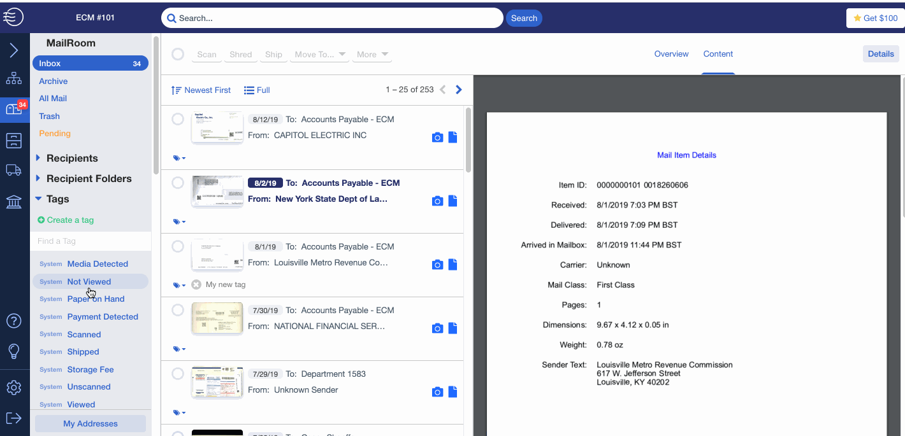The width and height of the screenshot is (905, 436).
Task: Open the More actions dropdown
Action: tap(372, 55)
